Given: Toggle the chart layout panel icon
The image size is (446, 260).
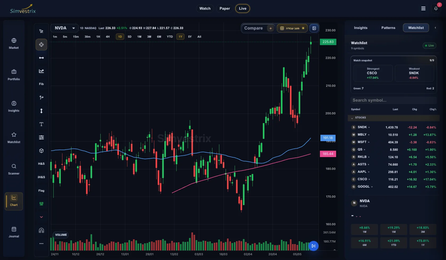Looking at the screenshot, I should (314, 28).
